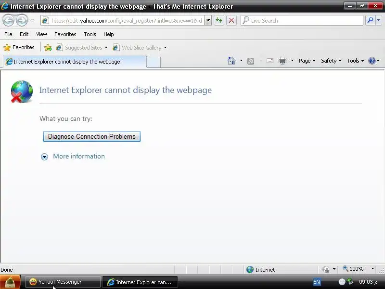The width and height of the screenshot is (385, 289).
Task: Open the Edit menu
Action: click(24, 34)
